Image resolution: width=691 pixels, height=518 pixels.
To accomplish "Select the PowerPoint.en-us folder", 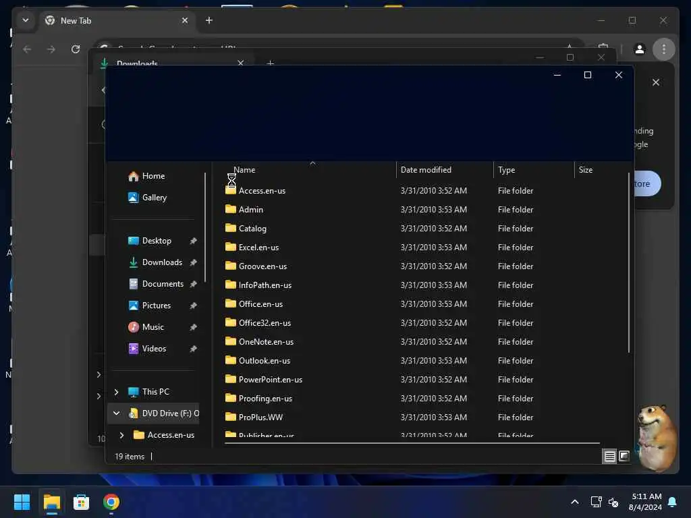I will coord(270,380).
